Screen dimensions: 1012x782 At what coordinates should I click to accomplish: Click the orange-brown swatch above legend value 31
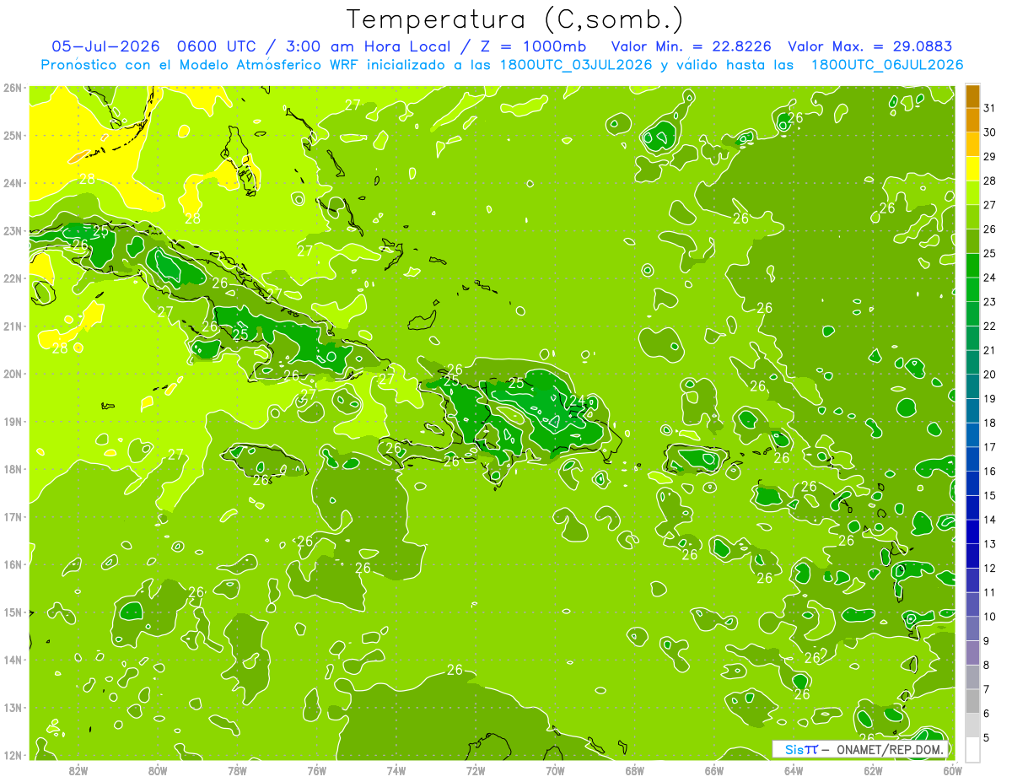pos(972,96)
